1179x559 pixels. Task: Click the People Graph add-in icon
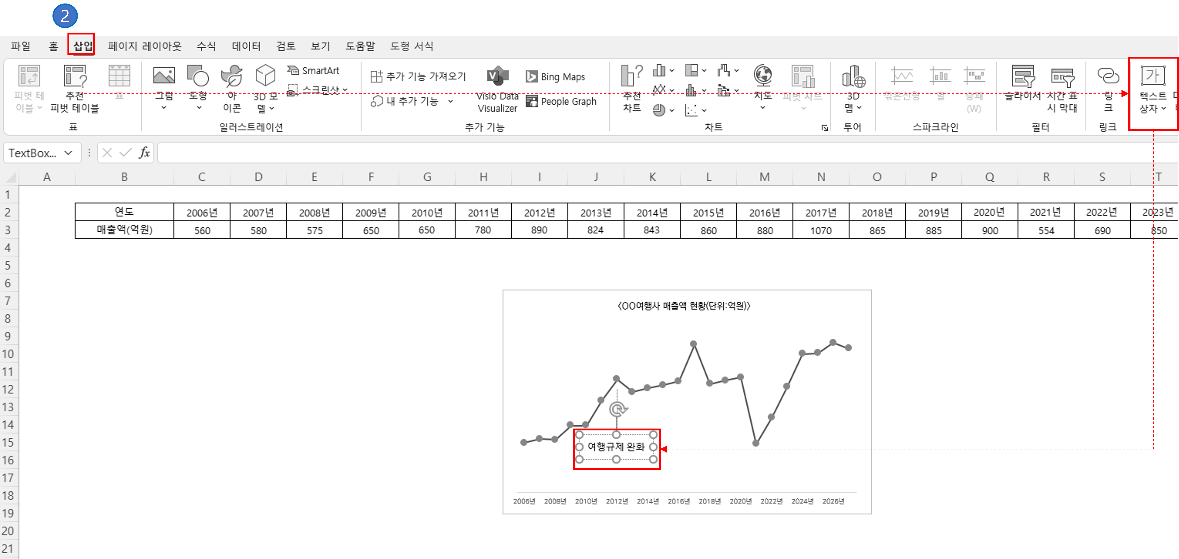pyautogui.click(x=562, y=101)
